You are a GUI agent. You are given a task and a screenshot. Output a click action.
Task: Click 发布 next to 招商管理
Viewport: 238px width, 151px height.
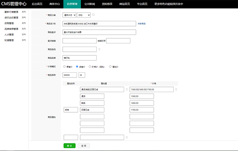click(24, 23)
